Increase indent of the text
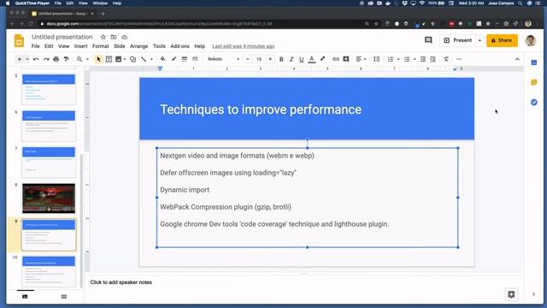547x308 pixels. [433, 59]
